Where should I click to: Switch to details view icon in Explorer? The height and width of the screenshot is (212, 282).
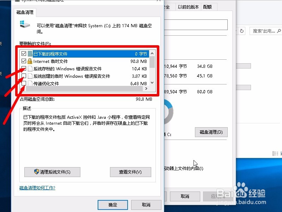point(275,153)
